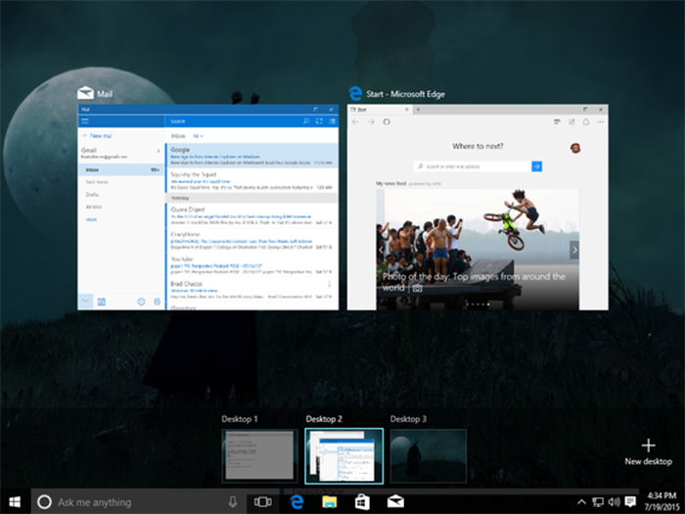Screen dimensions: 685x514
Task: Expand the hidden system tray icons
Action: click(x=581, y=501)
